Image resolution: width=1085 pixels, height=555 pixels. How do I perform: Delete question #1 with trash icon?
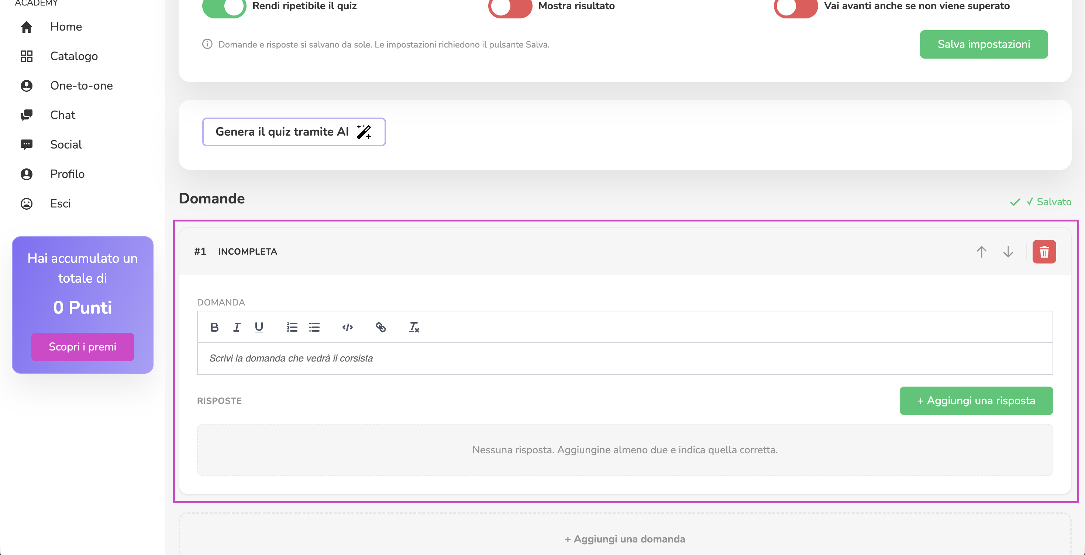(x=1044, y=251)
